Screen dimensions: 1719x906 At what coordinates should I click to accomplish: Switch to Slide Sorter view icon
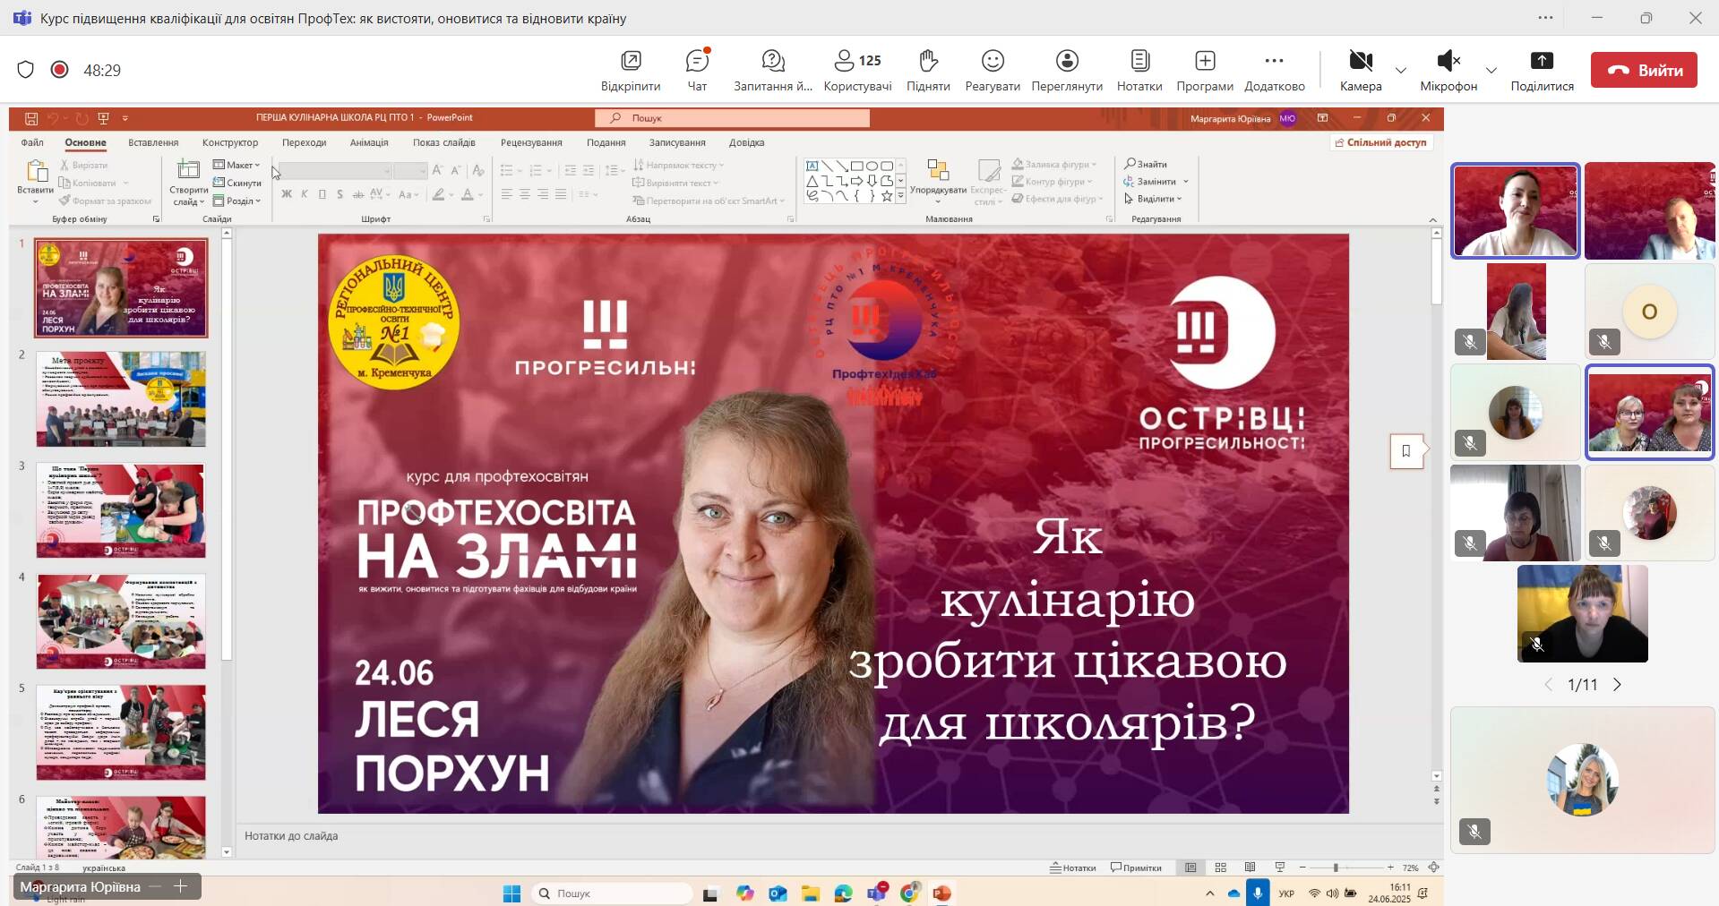pos(1220,868)
